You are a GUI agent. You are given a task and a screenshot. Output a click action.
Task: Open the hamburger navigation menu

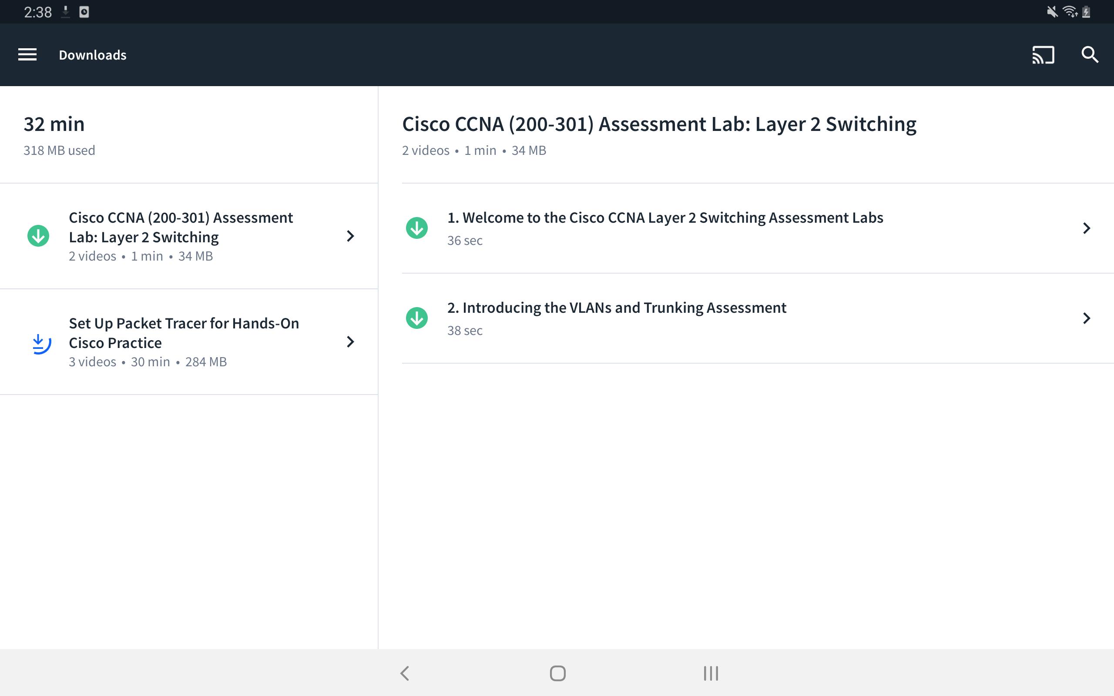pyautogui.click(x=27, y=55)
